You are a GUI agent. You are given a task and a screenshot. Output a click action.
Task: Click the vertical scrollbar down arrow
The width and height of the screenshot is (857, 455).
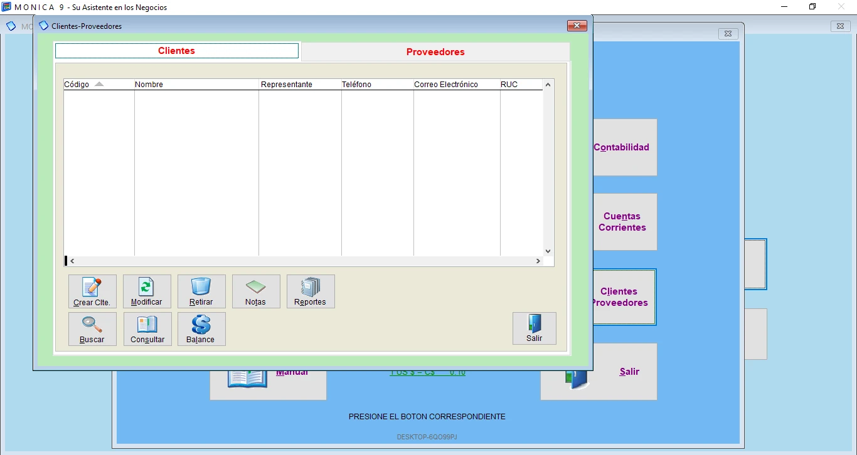pyautogui.click(x=547, y=250)
